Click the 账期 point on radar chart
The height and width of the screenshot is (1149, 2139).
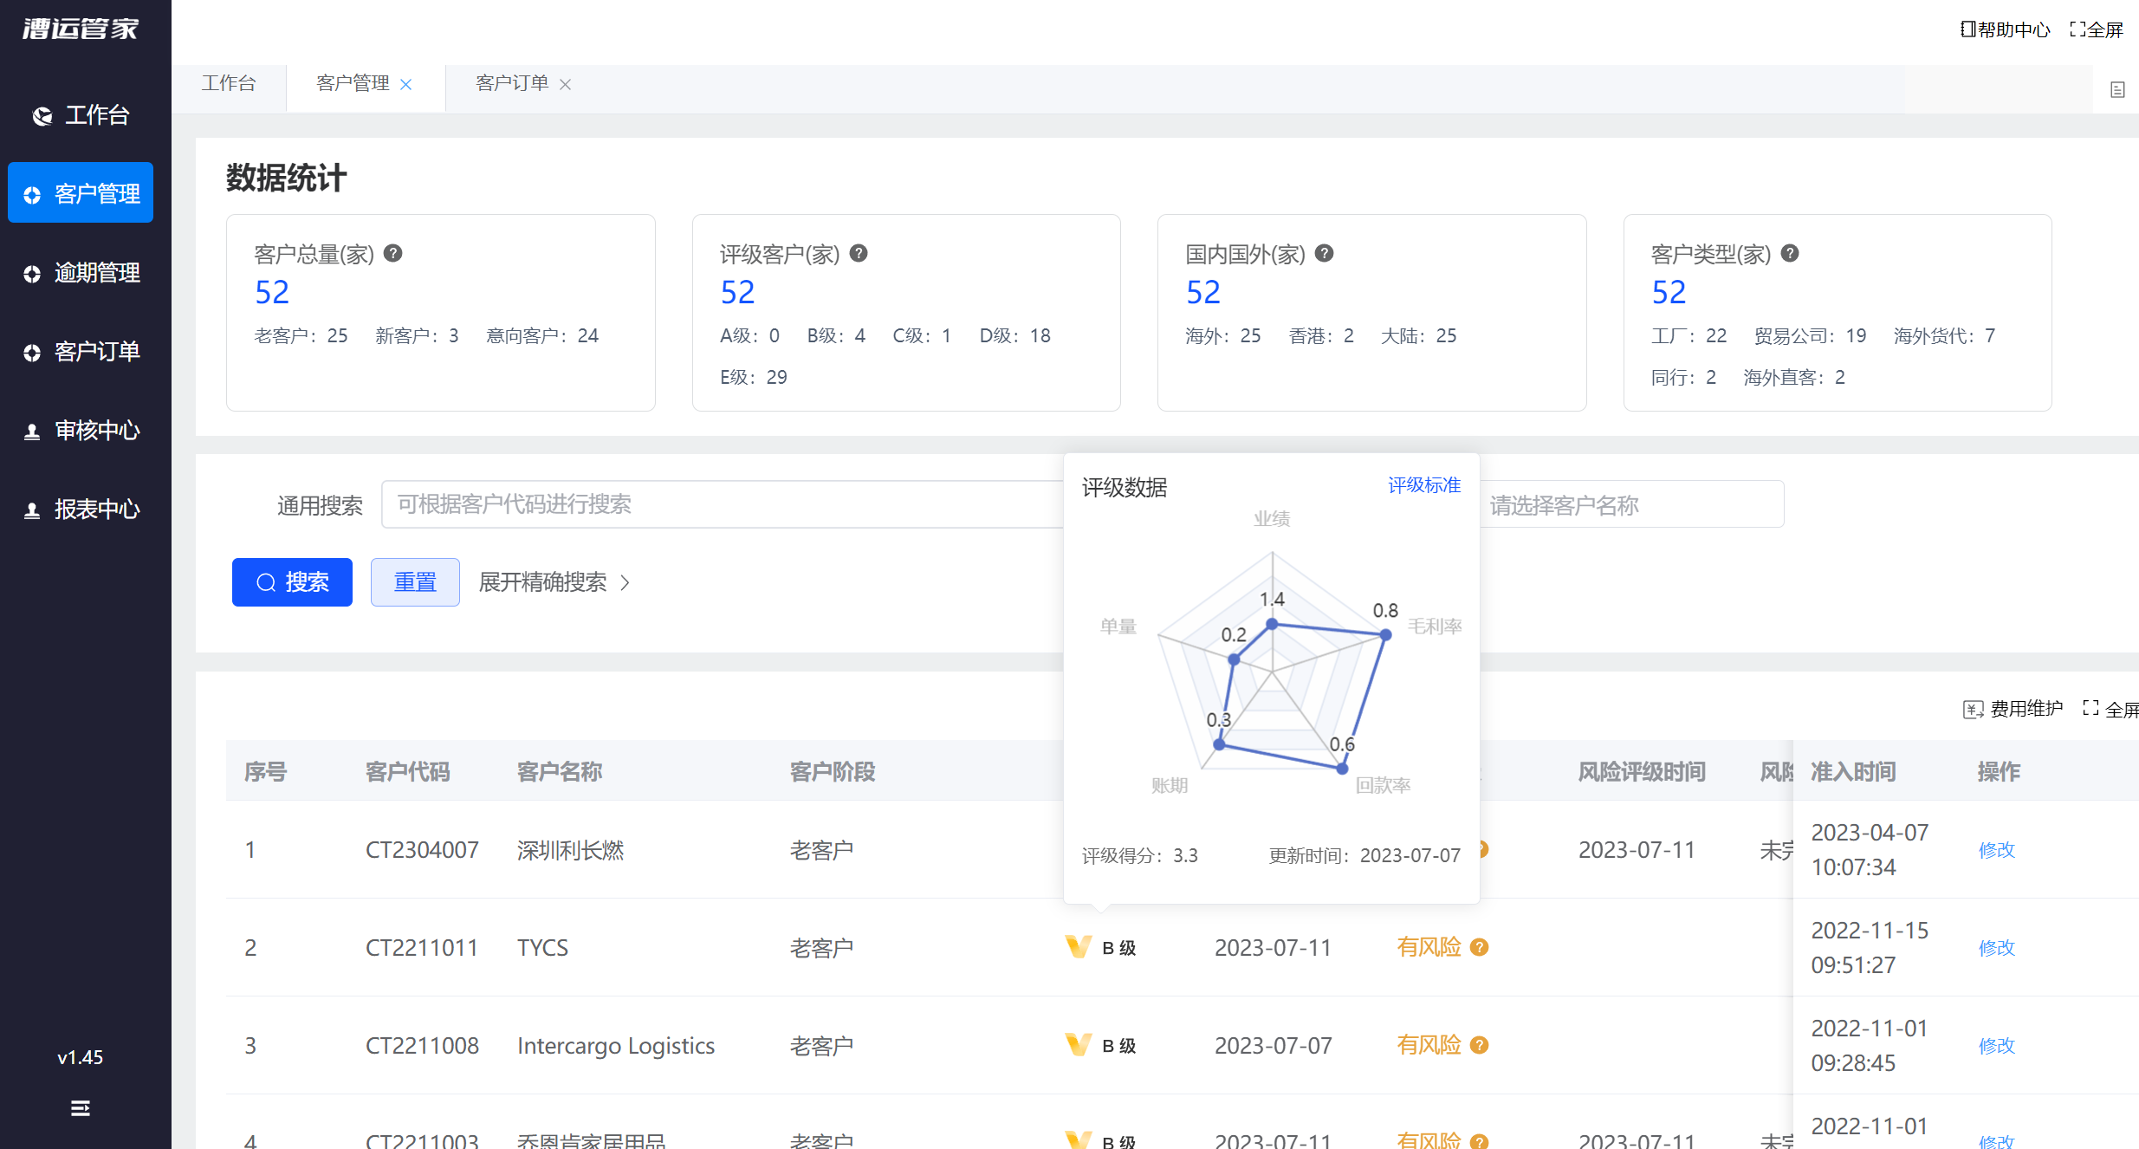pyautogui.click(x=1219, y=744)
